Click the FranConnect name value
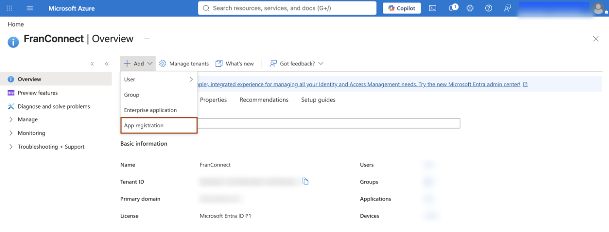This screenshot has width=609, height=232. [x=215, y=165]
